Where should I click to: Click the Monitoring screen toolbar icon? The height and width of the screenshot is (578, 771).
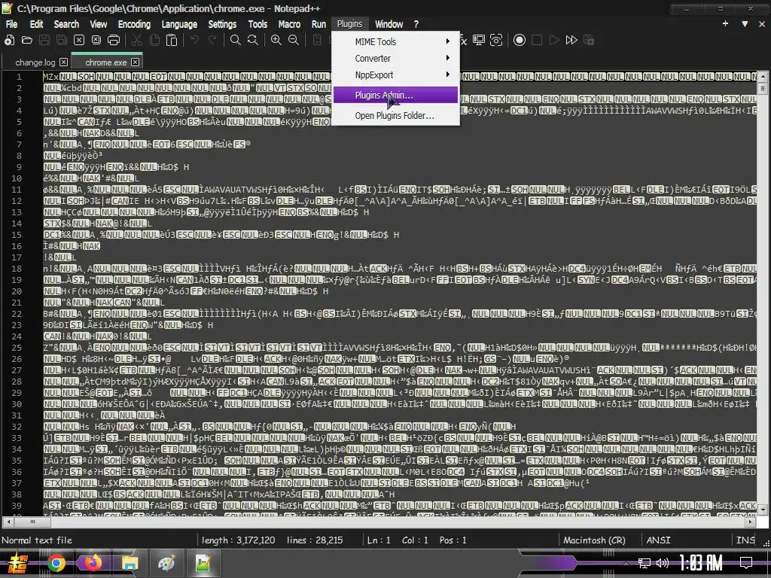coord(478,41)
